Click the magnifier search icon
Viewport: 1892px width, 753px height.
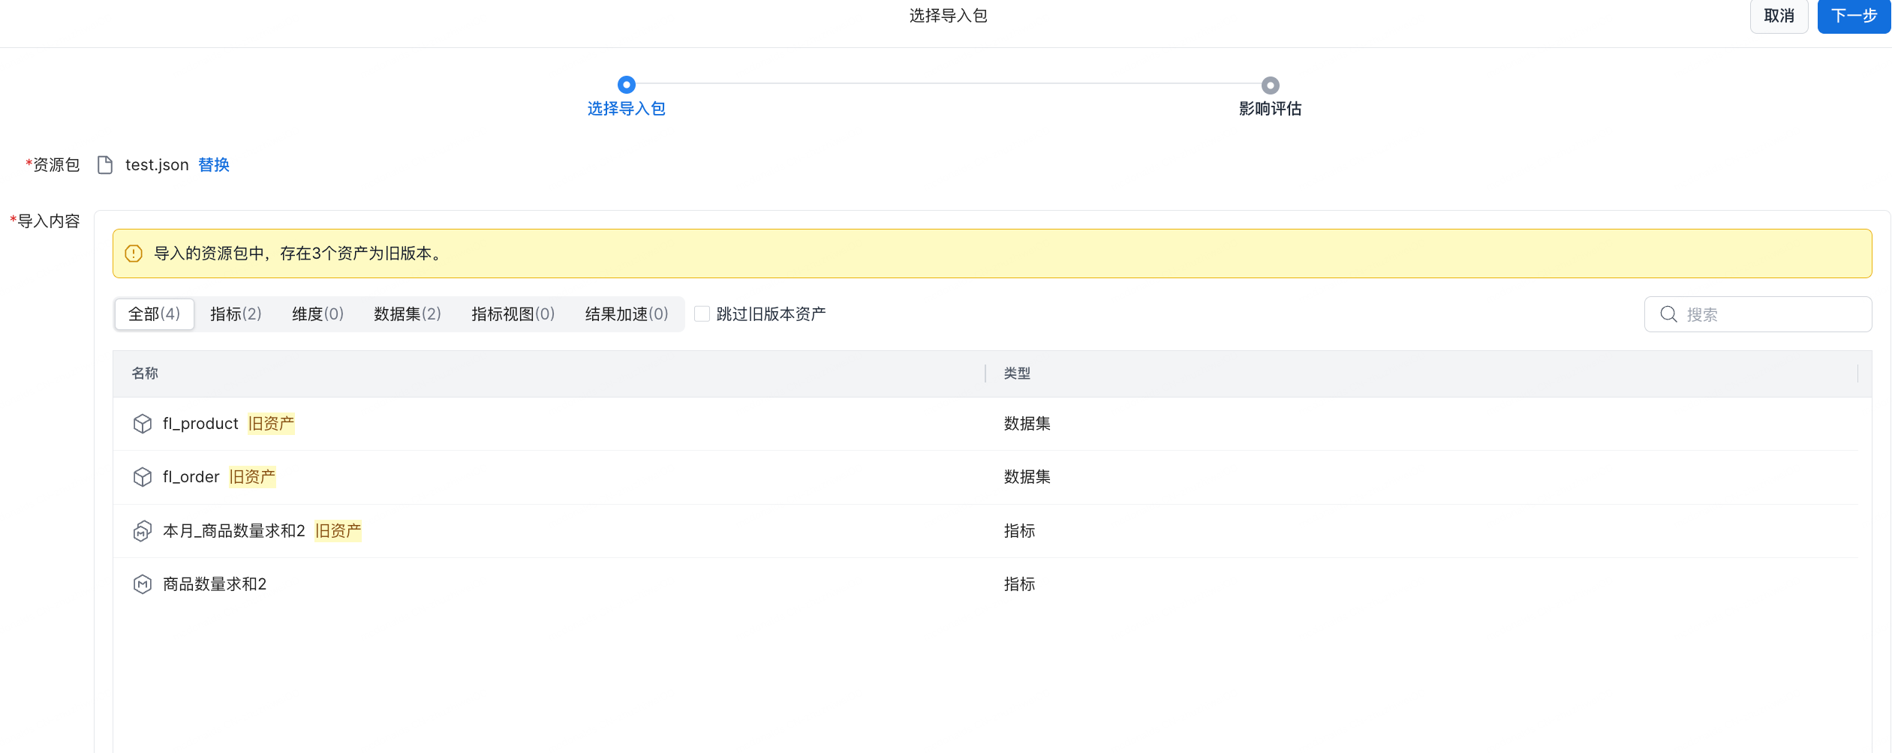[1668, 314]
